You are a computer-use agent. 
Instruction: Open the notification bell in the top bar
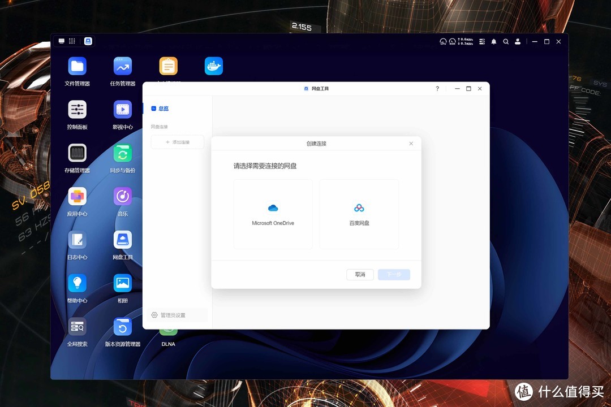[x=493, y=41]
